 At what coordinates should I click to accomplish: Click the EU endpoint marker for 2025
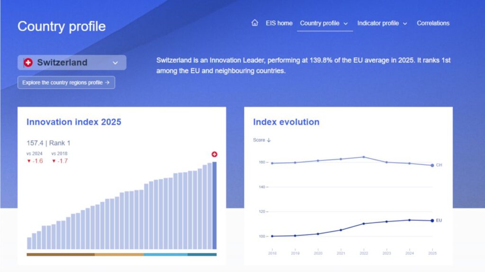[432, 221]
